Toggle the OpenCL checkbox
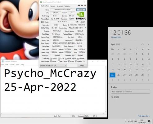 51,59
